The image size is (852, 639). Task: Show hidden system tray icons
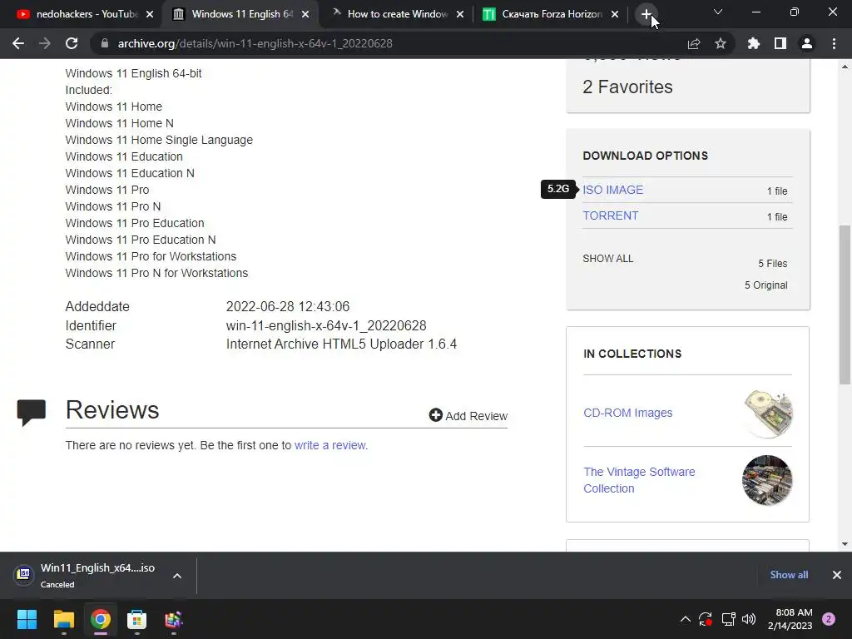686,619
